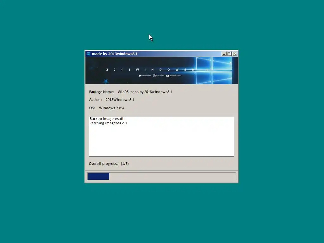Click the window title 'made by 2013windows8.1'
Viewport: 324px width, 243px height.
115,54
